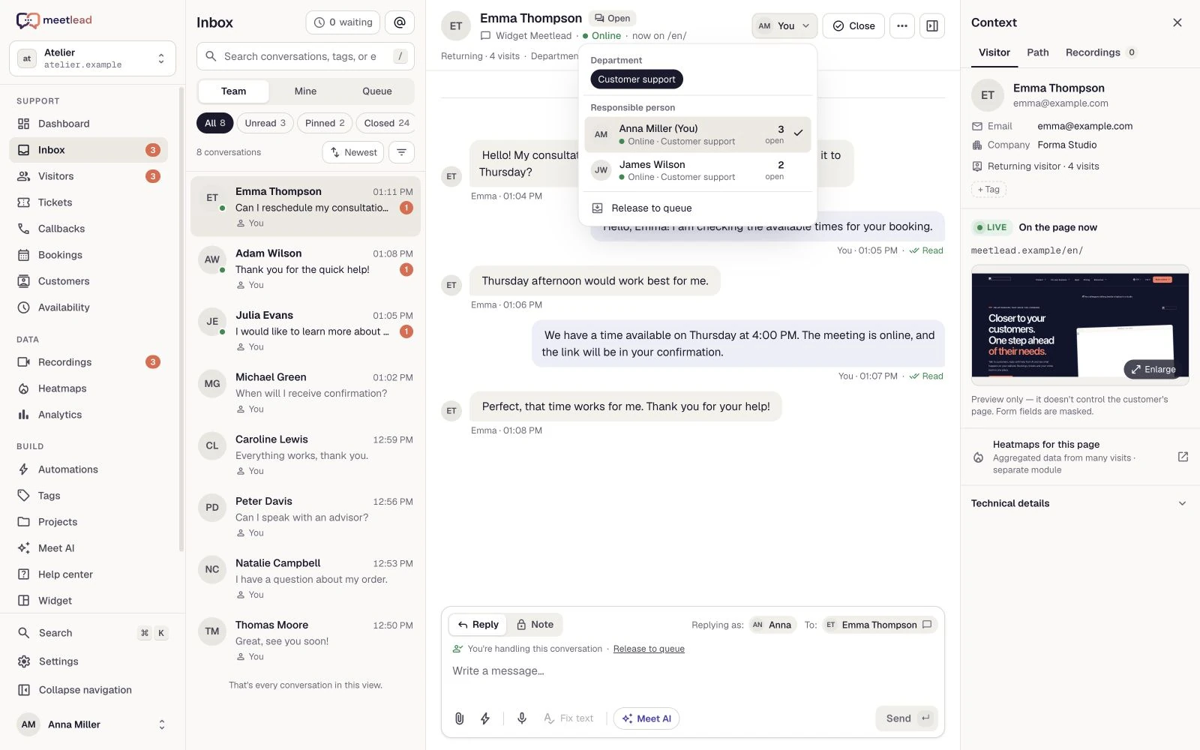1200x750 pixels.
Task: Open Heatmaps in the sidebar
Action: pyautogui.click(x=88, y=388)
